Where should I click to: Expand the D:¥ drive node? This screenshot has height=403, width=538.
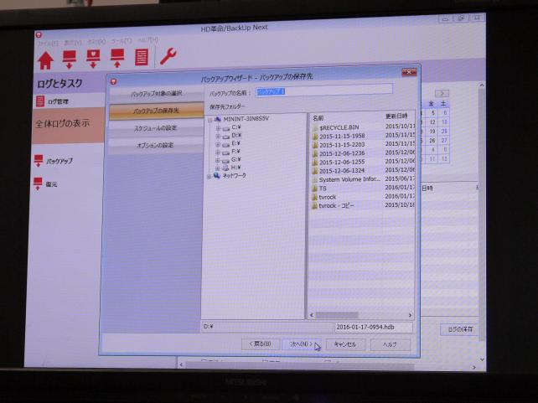218,137
